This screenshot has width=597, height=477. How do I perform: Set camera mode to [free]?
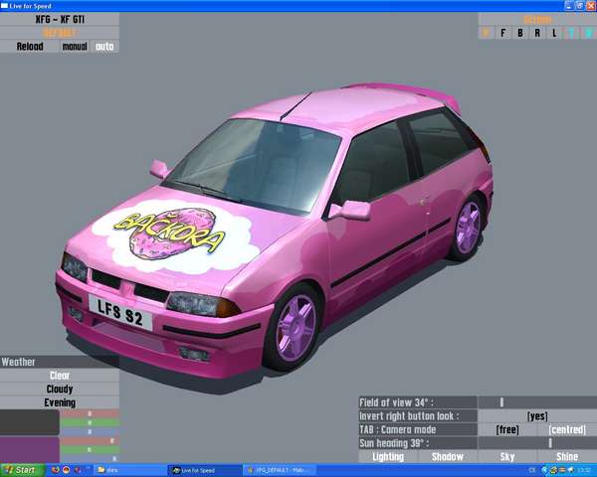[x=507, y=430]
